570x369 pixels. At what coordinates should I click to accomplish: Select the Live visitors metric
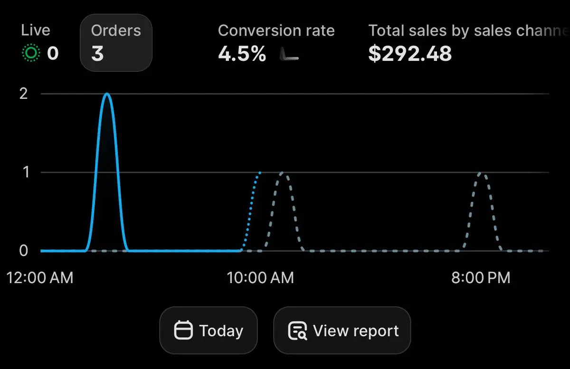coord(40,43)
